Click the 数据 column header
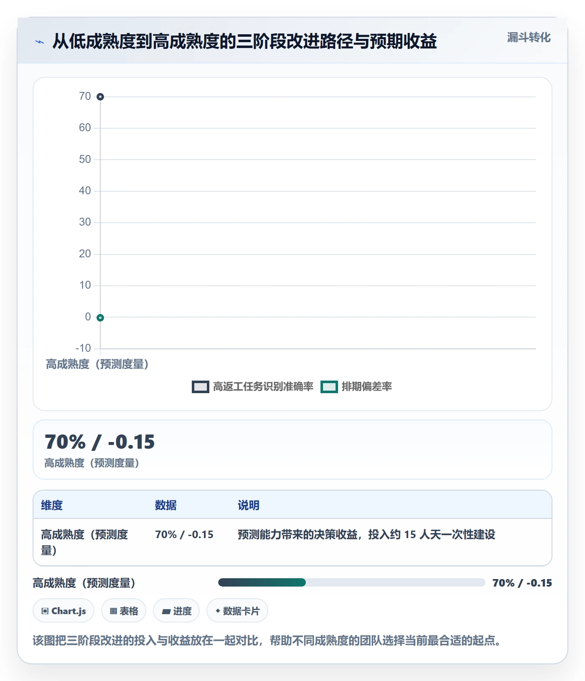This screenshot has width=585, height=681. click(166, 505)
